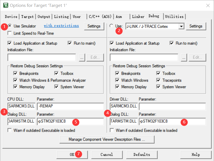Viewport: 214px width, 161px height.
Task: Toggle simulator System Viewer checkbox
Action: (56, 87)
